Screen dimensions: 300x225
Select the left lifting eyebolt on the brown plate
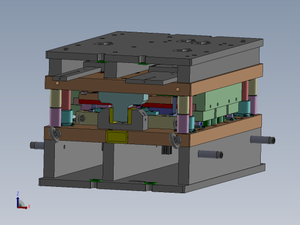[55, 134]
